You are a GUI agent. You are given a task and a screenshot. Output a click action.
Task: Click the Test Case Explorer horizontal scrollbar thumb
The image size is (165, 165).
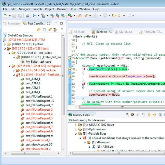click(x=25, y=153)
